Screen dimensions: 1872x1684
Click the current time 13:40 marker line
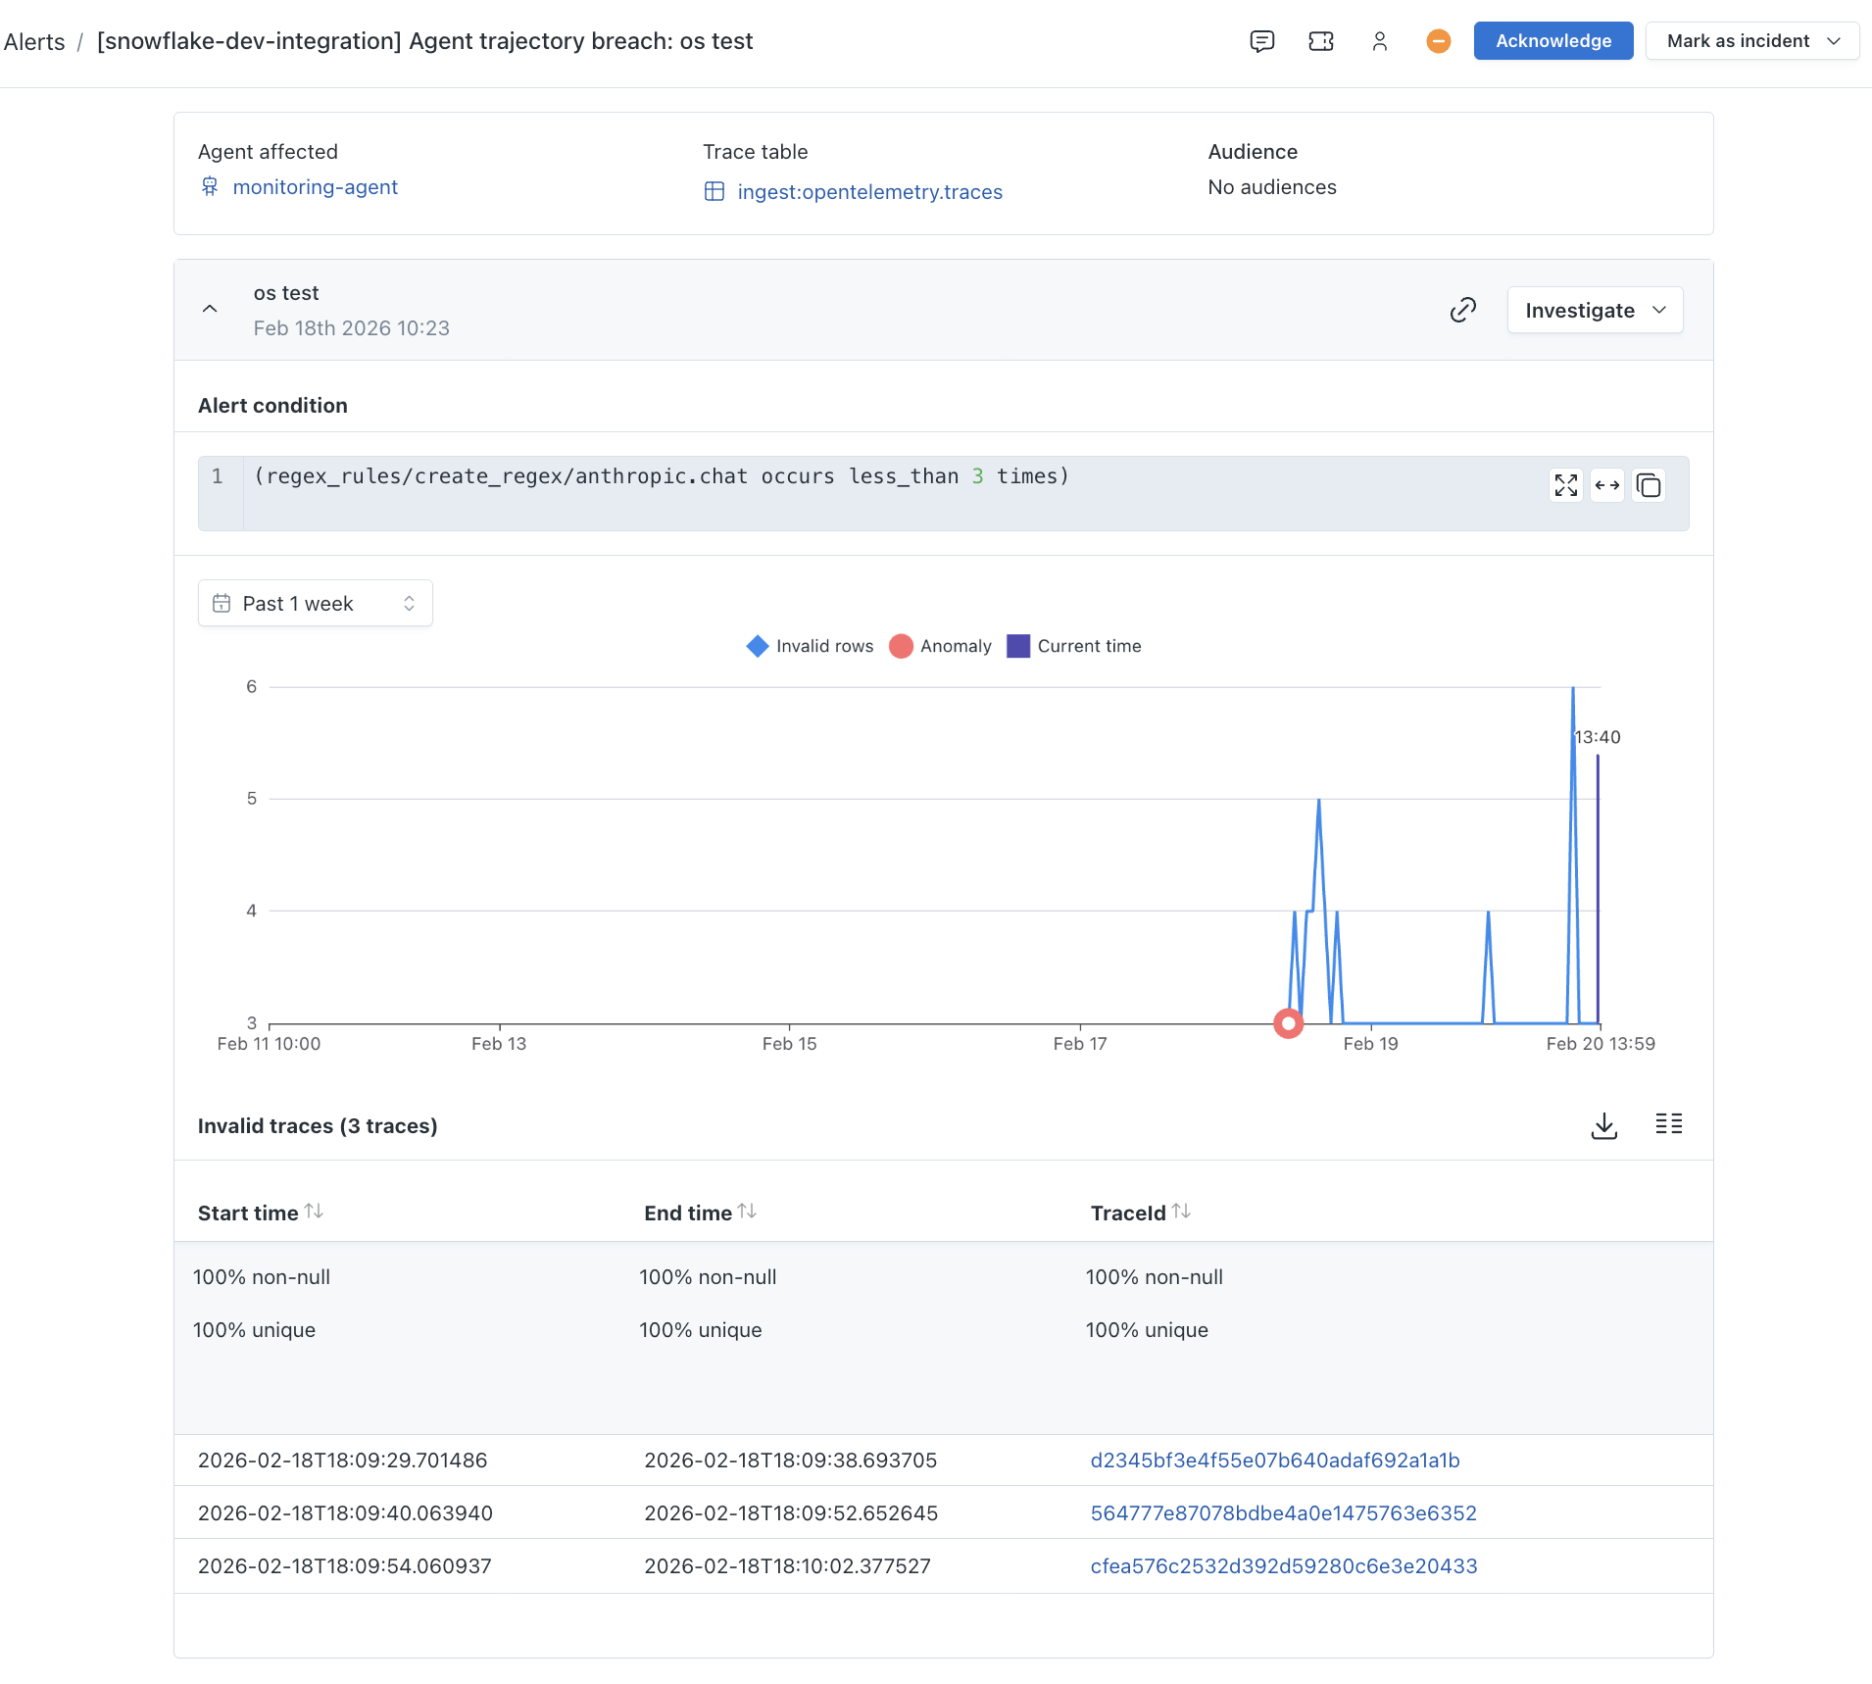coord(1599,888)
